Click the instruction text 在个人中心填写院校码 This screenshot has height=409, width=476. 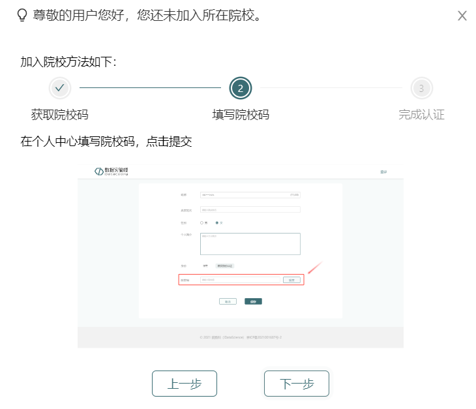point(106,142)
